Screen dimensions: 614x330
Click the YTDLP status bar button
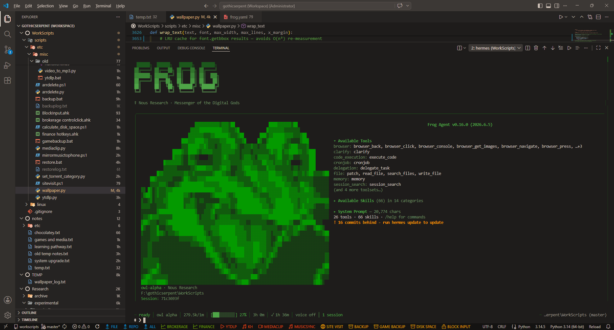click(229, 326)
